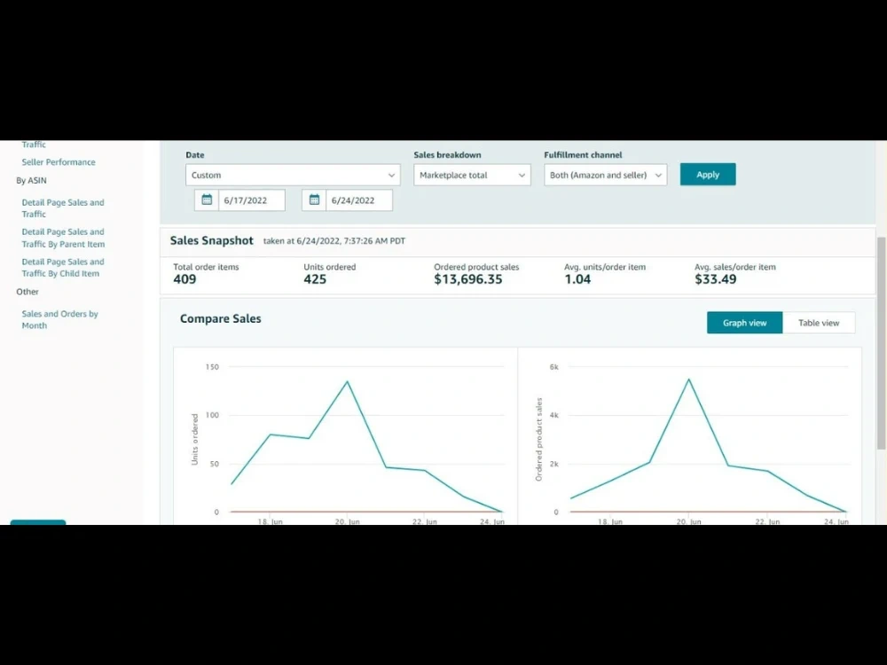Click the vertical page scrollbar
The height and width of the screenshot is (665, 887).
pyautogui.click(x=882, y=342)
